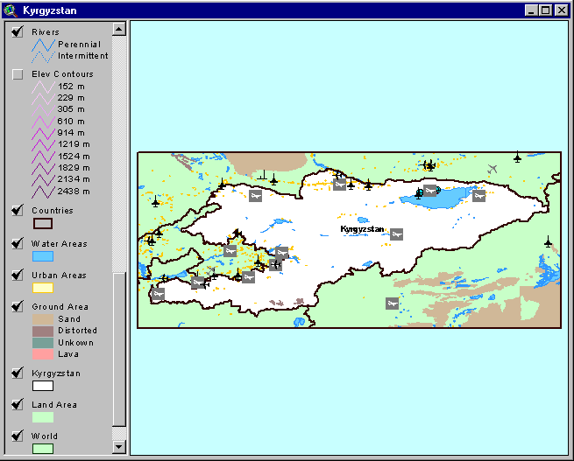The height and width of the screenshot is (461, 574).
Task: Click the Distorted ground color swatch
Action: click(43, 331)
